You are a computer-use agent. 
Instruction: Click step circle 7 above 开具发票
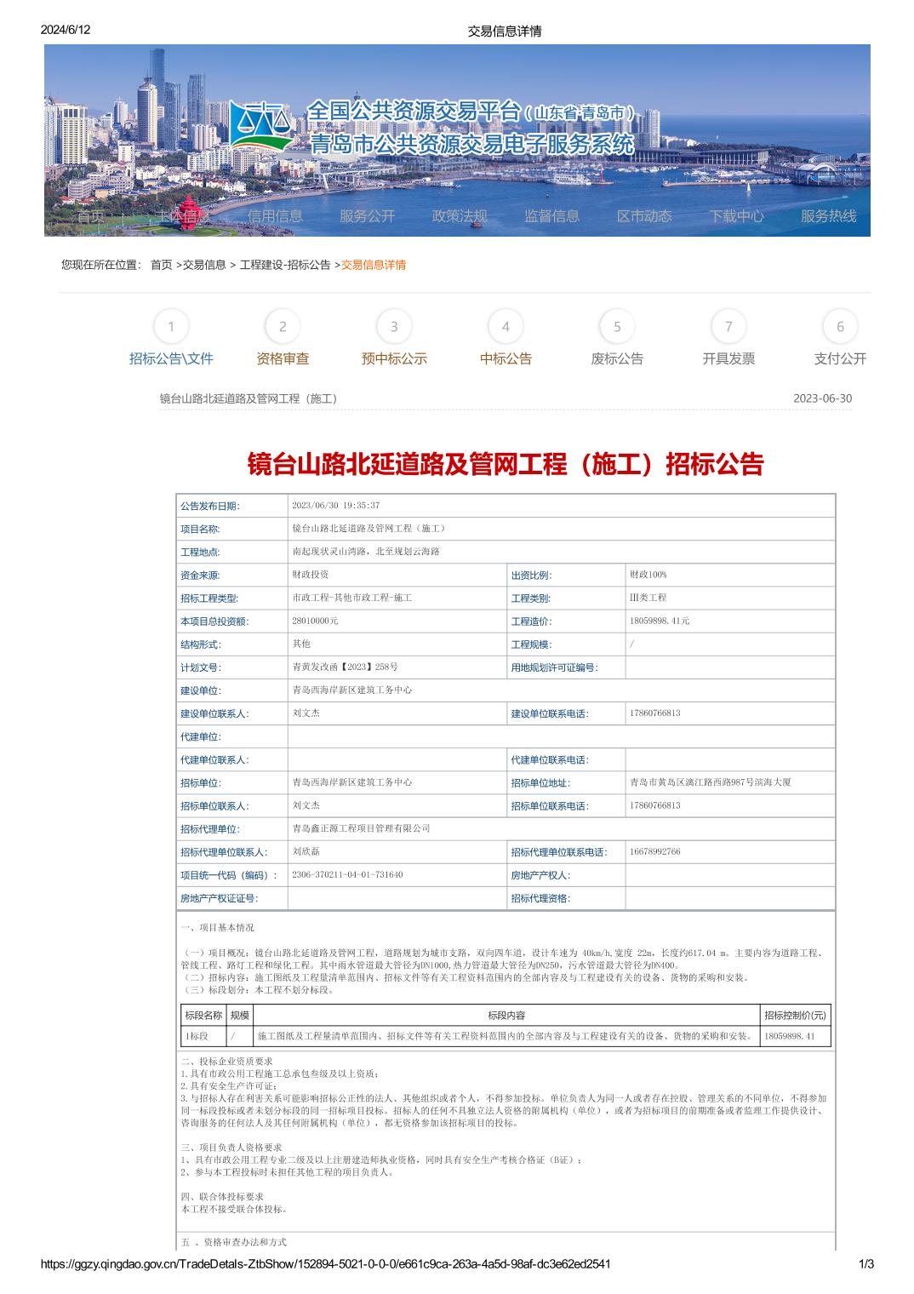(728, 327)
